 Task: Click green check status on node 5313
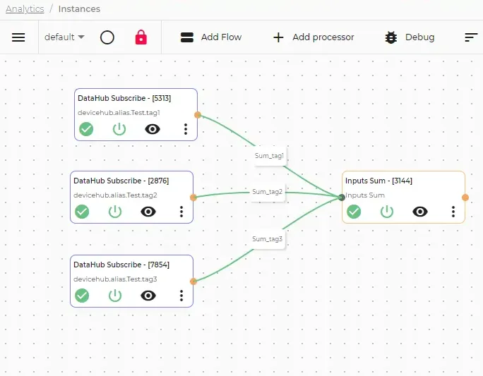(86, 129)
